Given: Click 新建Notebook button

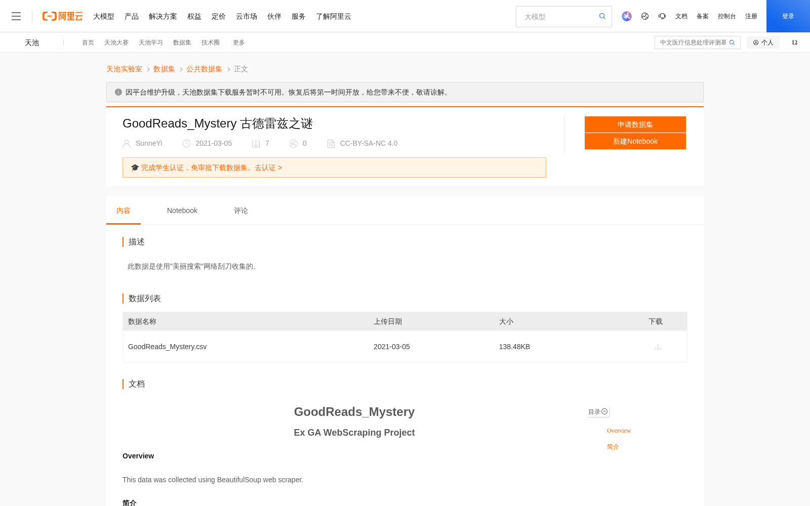Looking at the screenshot, I should [635, 141].
